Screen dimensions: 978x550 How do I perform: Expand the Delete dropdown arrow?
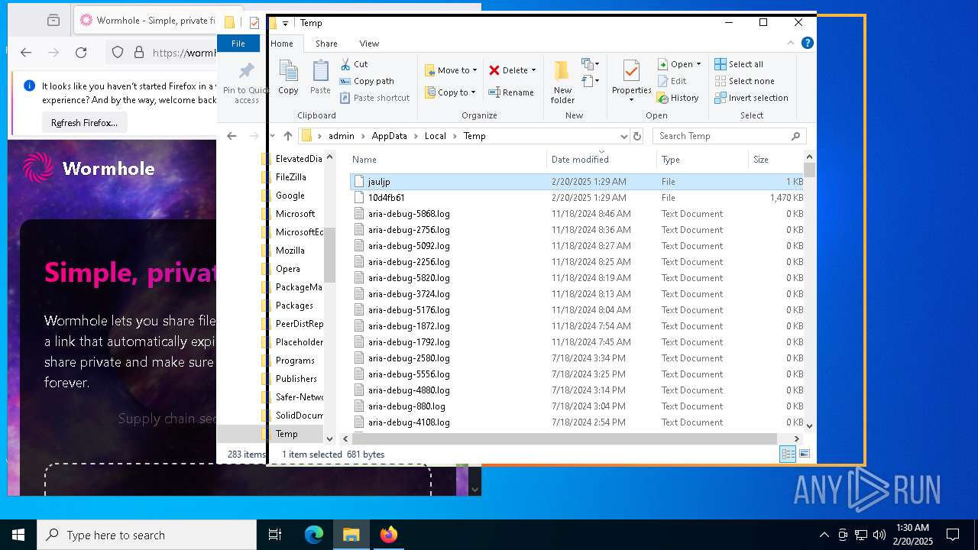click(533, 70)
